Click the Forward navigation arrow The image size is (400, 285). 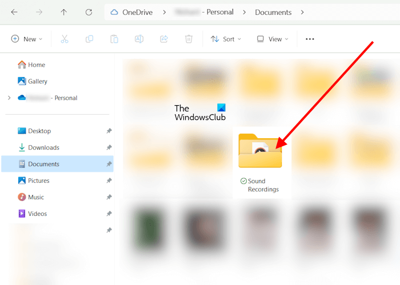(x=39, y=12)
